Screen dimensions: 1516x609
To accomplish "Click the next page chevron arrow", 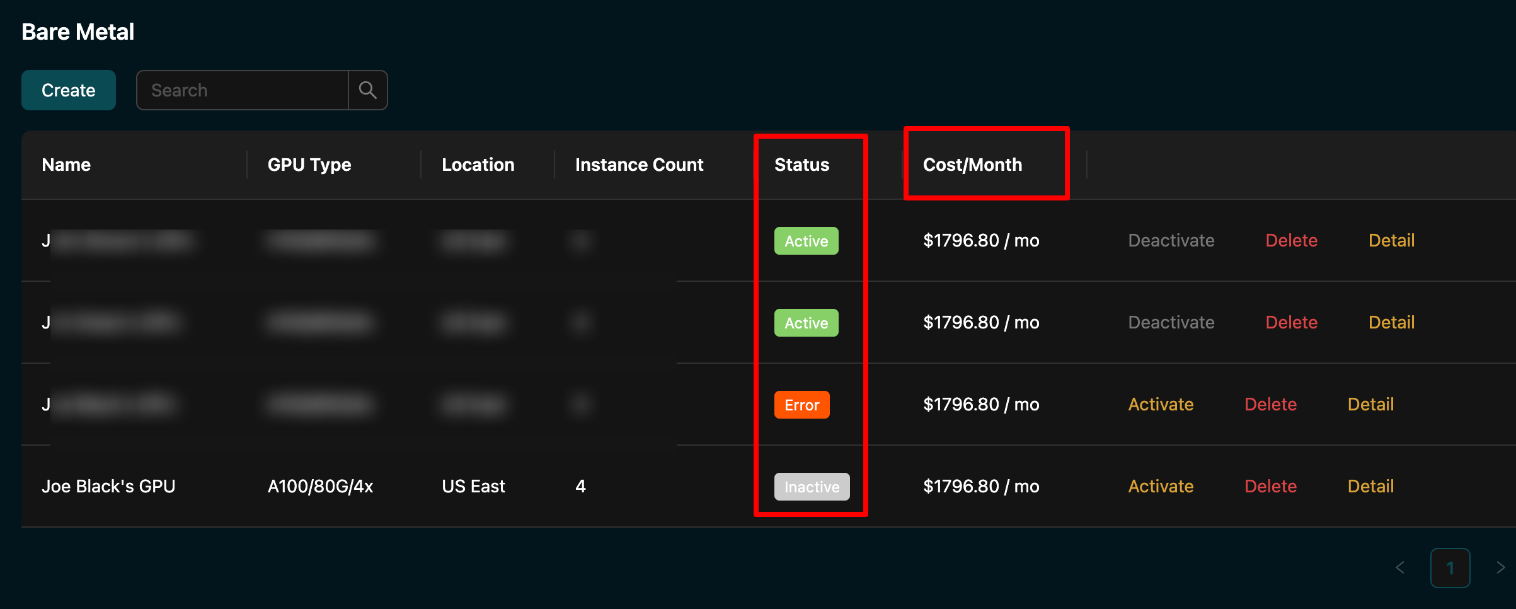I will click(x=1501, y=567).
